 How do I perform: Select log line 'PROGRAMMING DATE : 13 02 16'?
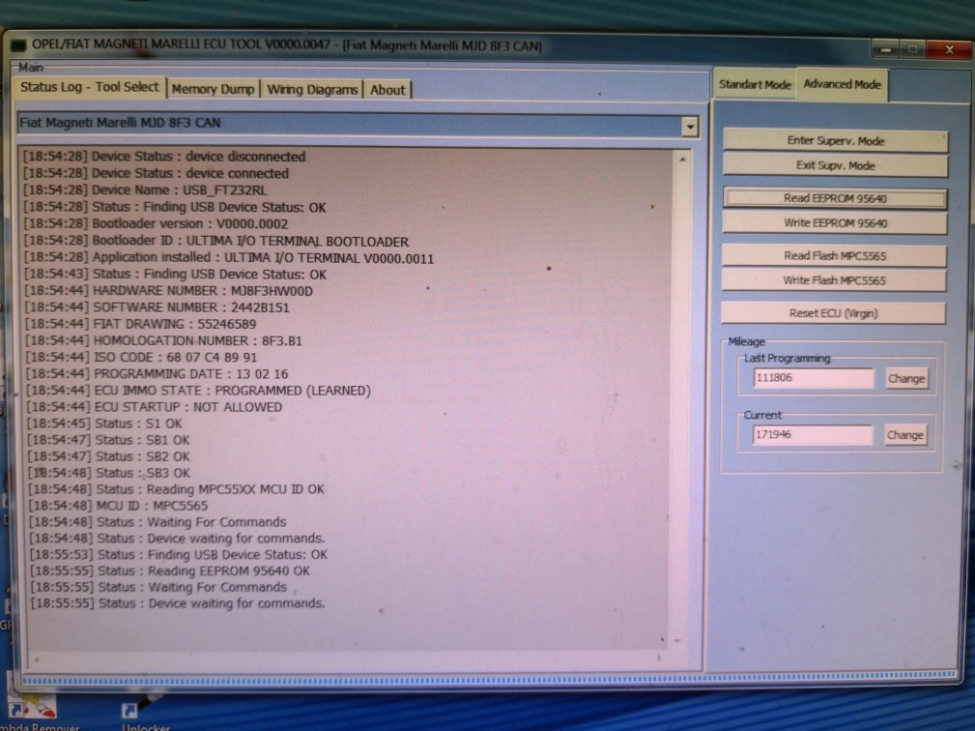click(x=158, y=374)
